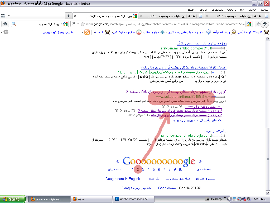Click the نظر بدهید feedback link
Viewport: 270px width, 203px height.
pyautogui.click(x=154, y=179)
